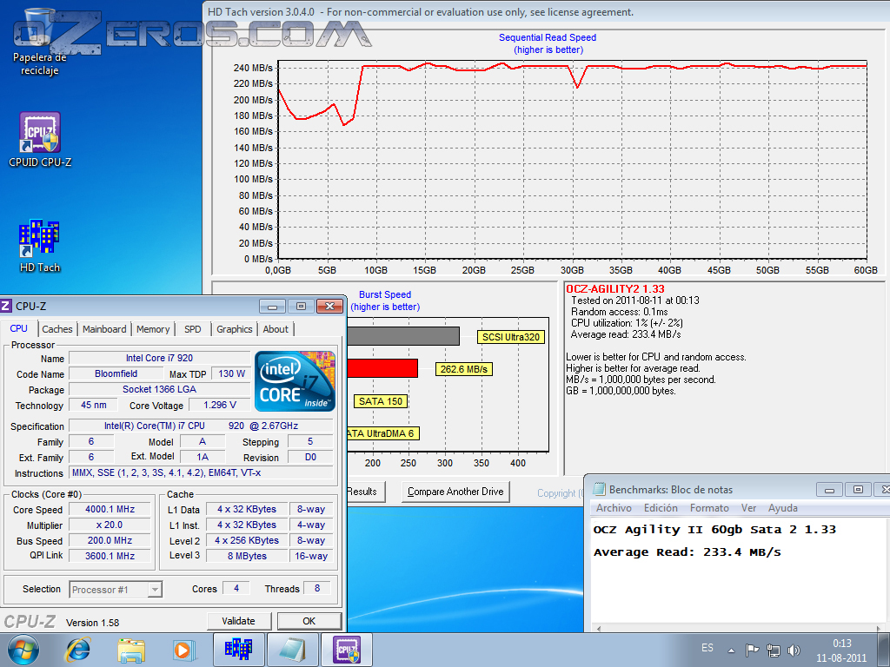
Task: Click the Windows Start orb
Action: [23, 650]
